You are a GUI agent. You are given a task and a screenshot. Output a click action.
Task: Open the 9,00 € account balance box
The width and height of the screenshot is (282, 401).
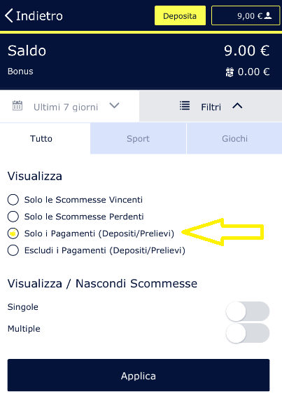point(246,15)
